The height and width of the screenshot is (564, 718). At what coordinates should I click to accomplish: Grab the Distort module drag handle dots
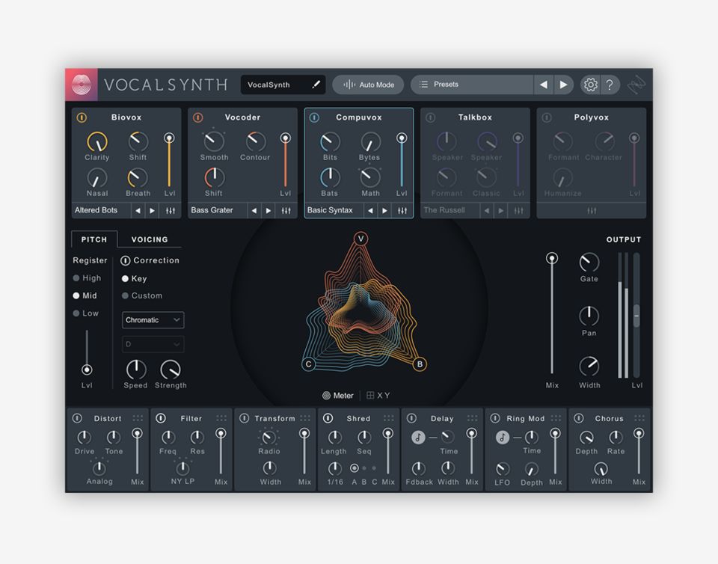click(138, 418)
